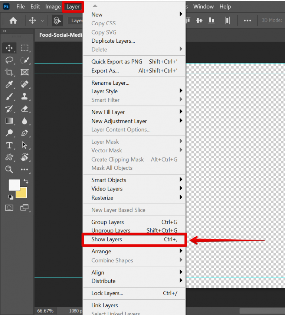Select the Lasso tool

(x=9, y=60)
